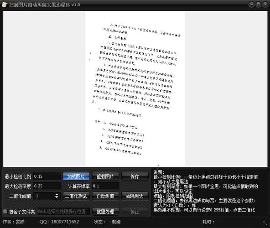This screenshot has width=270, height=228.
Task: Focus the 最大检测深度 field showing 0.35
Action: tap(47, 186)
